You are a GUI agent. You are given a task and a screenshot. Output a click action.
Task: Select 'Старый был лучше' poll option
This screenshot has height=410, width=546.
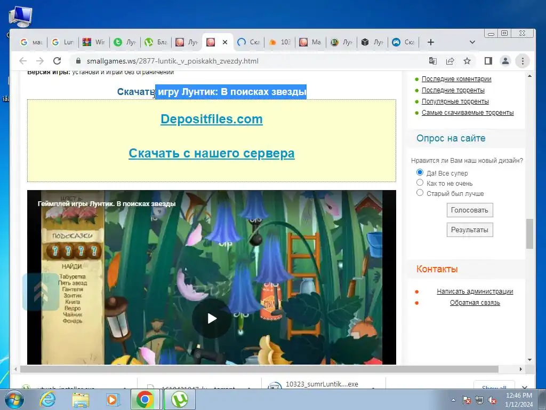point(420,192)
